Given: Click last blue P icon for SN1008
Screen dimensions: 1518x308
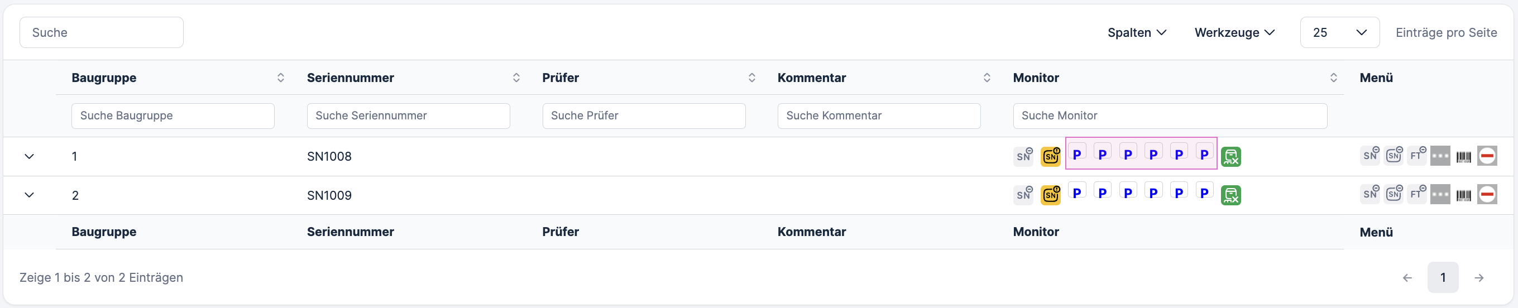Looking at the screenshot, I should point(1204,155).
